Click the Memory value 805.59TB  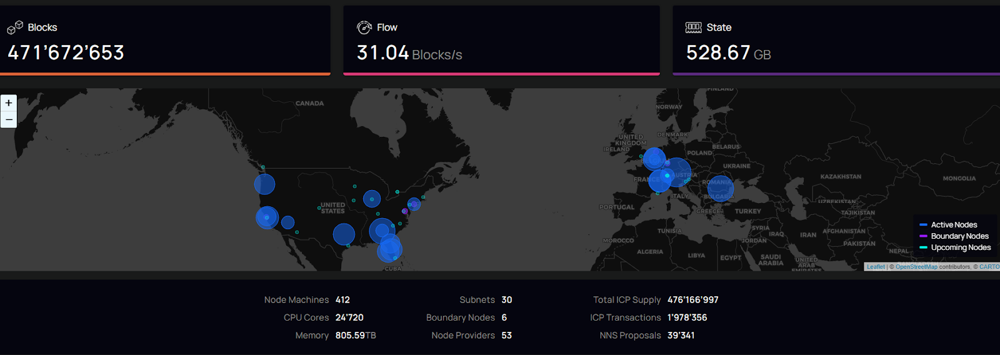[x=356, y=336]
